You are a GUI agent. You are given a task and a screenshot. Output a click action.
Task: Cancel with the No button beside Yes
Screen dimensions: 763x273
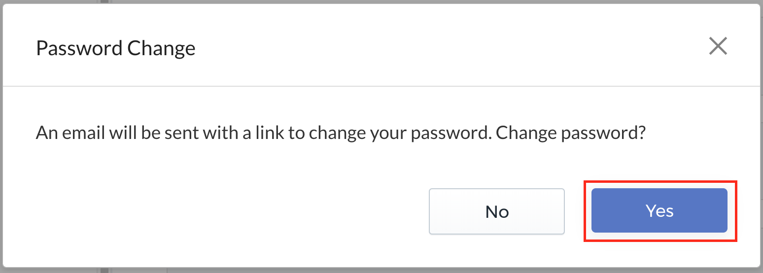pyautogui.click(x=497, y=211)
